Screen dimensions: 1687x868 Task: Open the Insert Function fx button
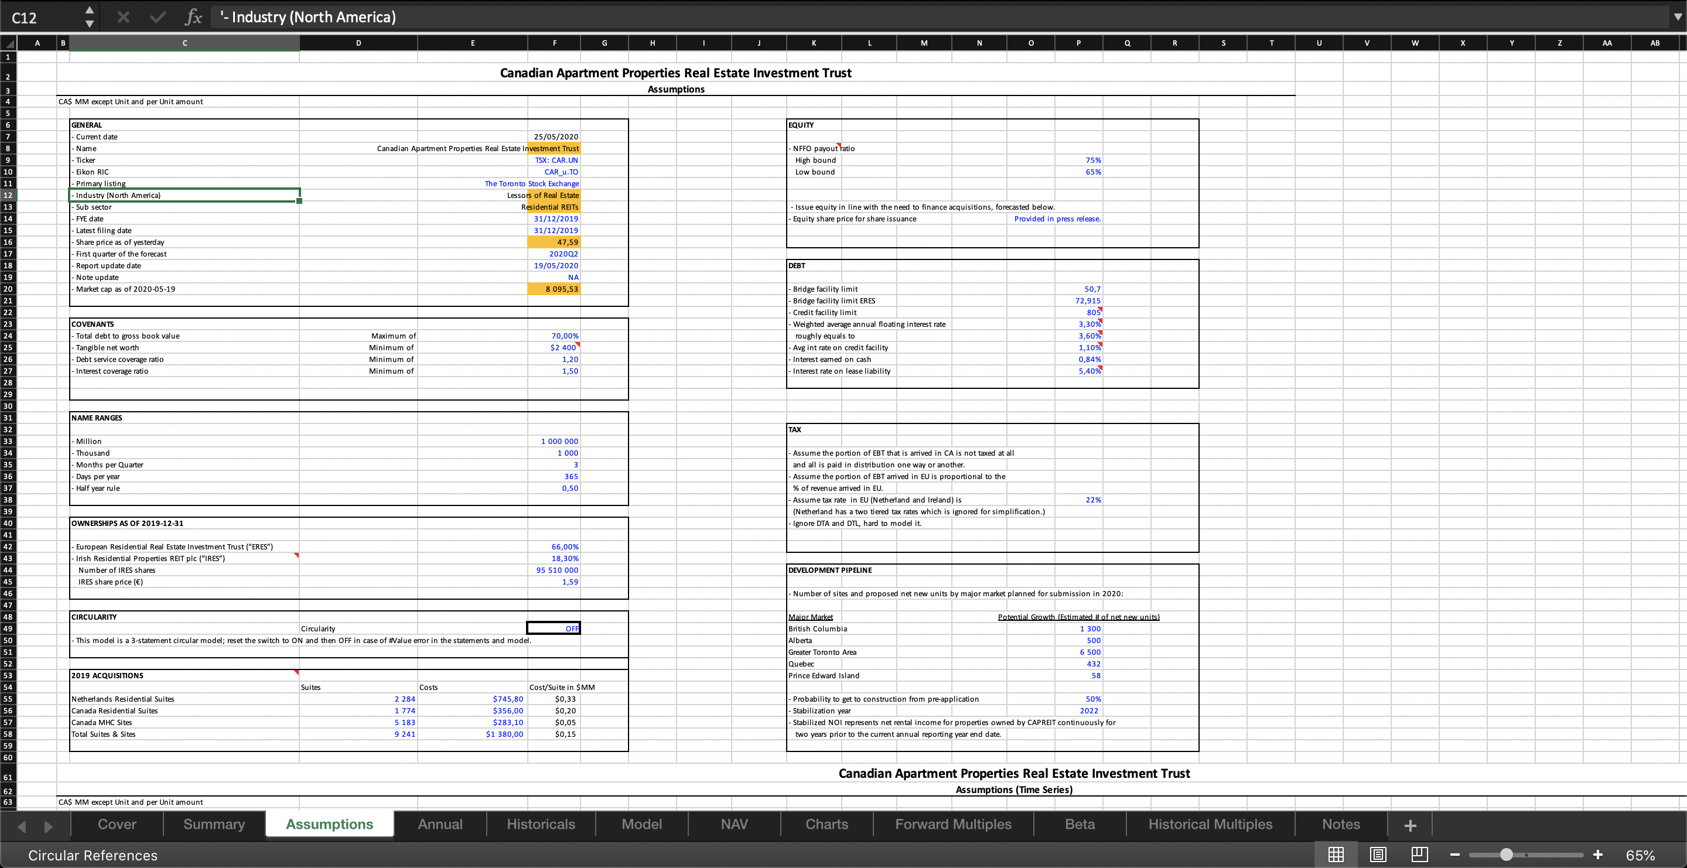click(193, 17)
